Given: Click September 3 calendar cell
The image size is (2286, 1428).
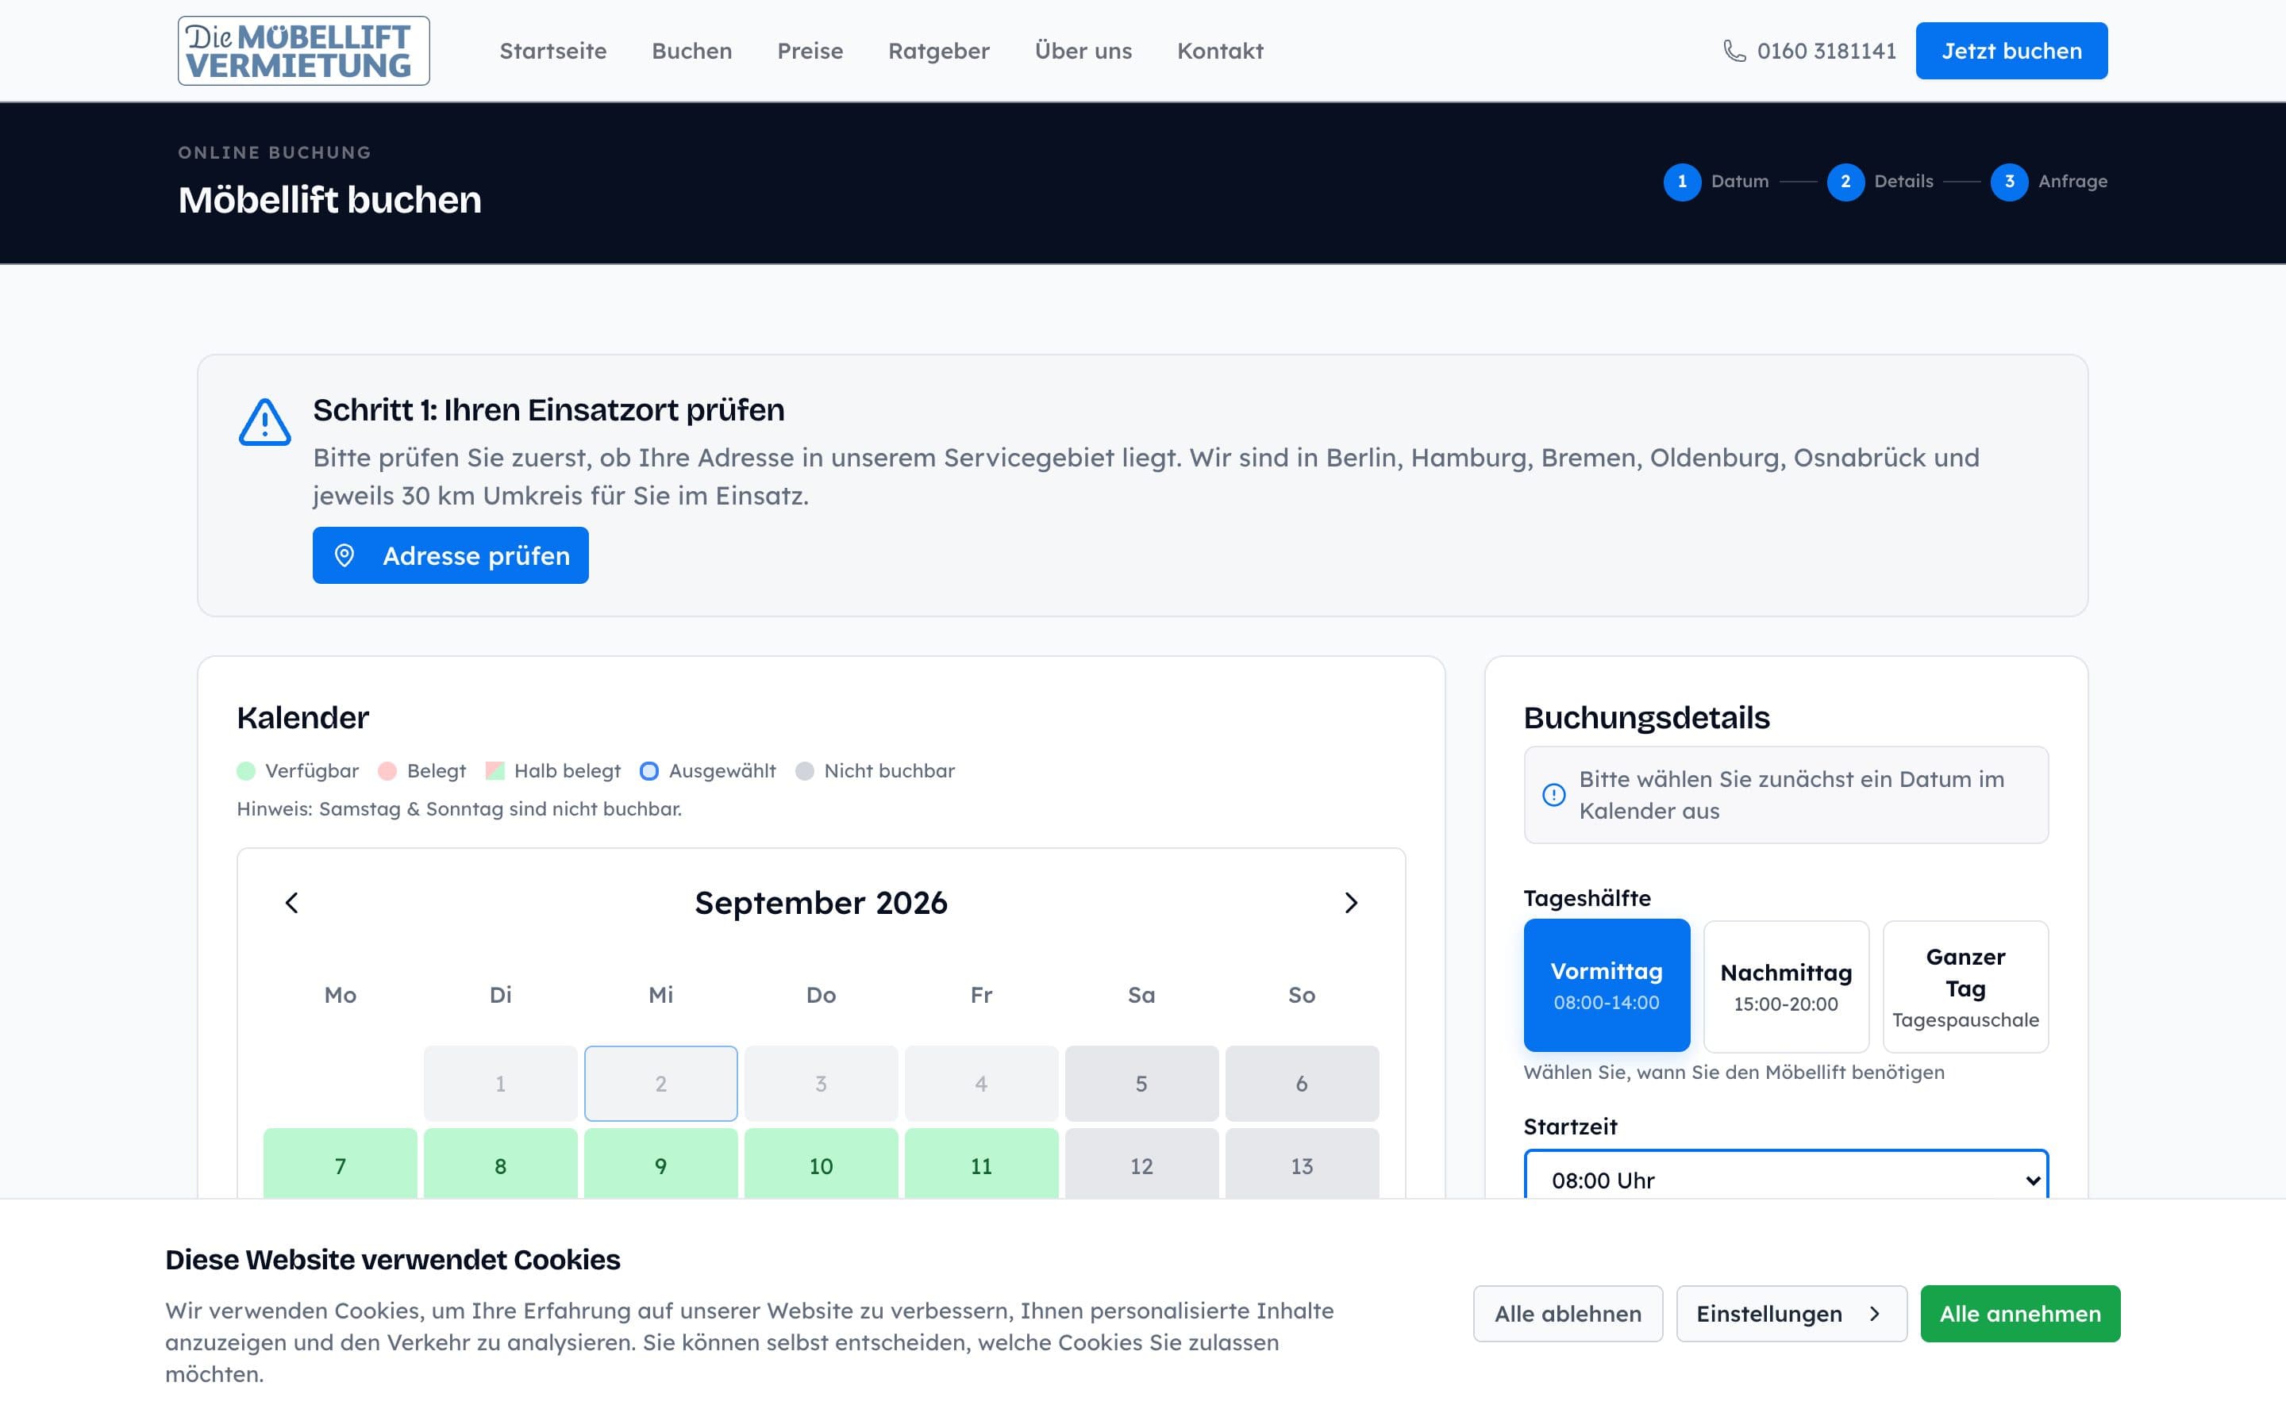Looking at the screenshot, I should click(821, 1083).
